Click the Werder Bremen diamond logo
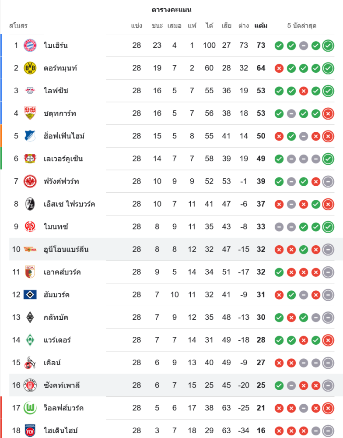Viewport: 343px width, 438px height. pos(30,340)
